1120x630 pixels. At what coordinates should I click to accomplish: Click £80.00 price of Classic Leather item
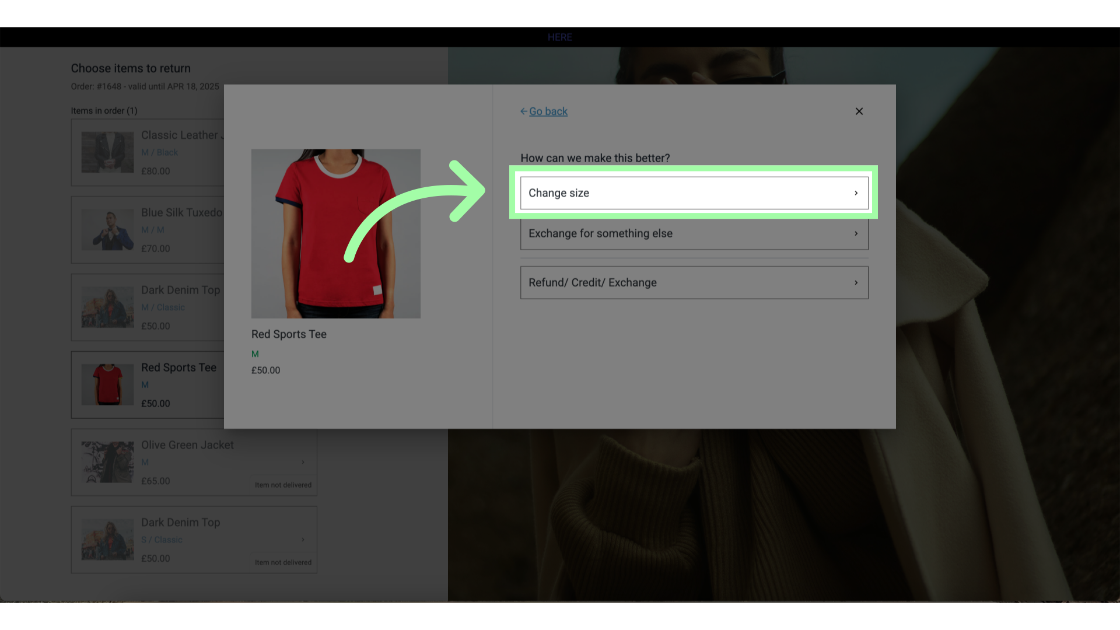156,171
